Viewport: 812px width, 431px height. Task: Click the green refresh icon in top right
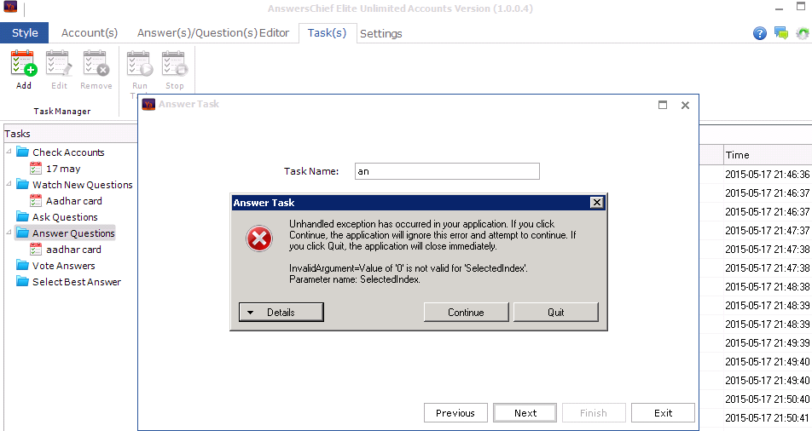802,33
